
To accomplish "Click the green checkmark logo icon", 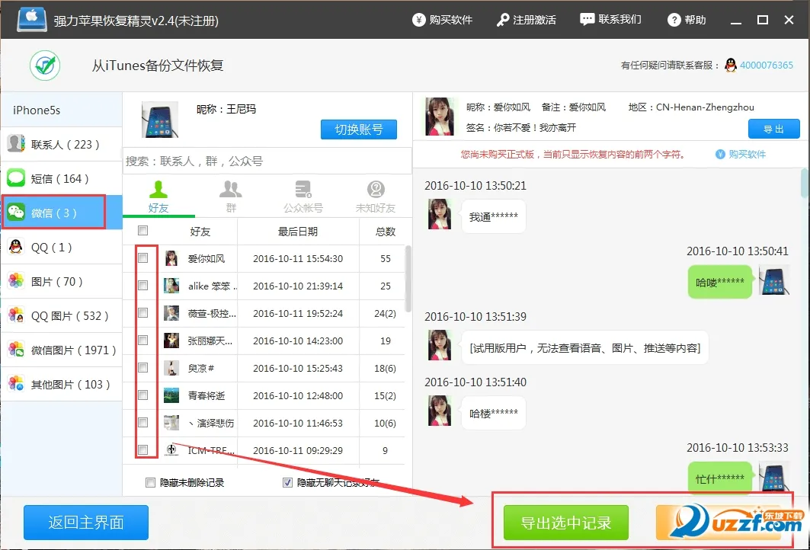I will click(x=45, y=66).
